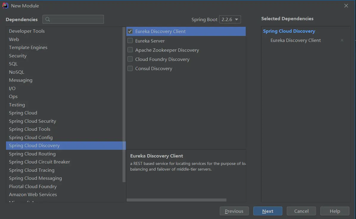Image resolution: width=356 pixels, height=219 pixels.
Task: Click the horizontal scrollbar under the description
Action: 176,200
